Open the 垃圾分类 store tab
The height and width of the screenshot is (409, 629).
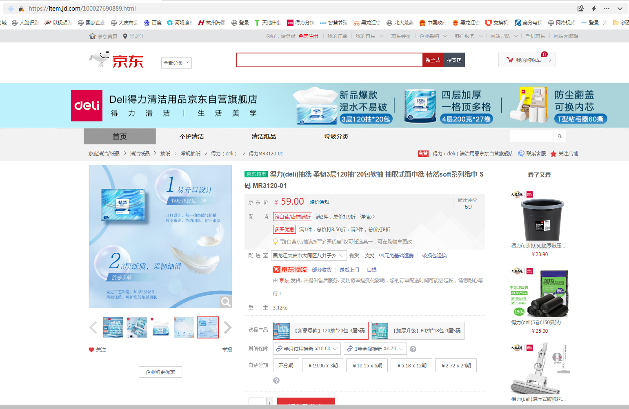[x=336, y=137]
